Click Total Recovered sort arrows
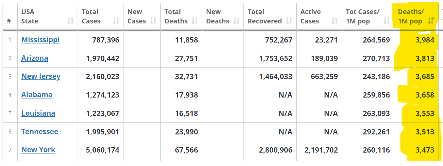 289,21
